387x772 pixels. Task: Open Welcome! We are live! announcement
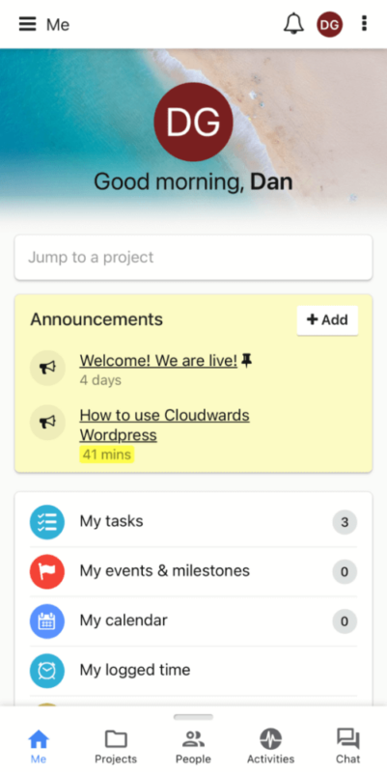coord(158,361)
